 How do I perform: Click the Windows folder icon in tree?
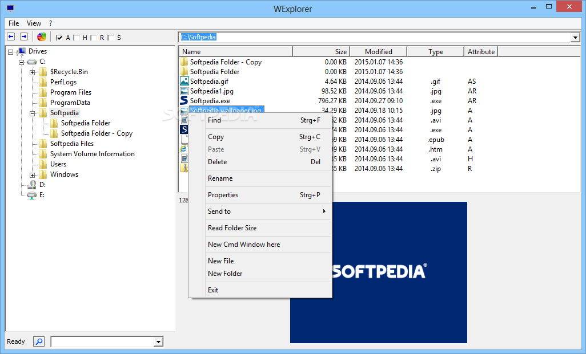click(x=43, y=174)
